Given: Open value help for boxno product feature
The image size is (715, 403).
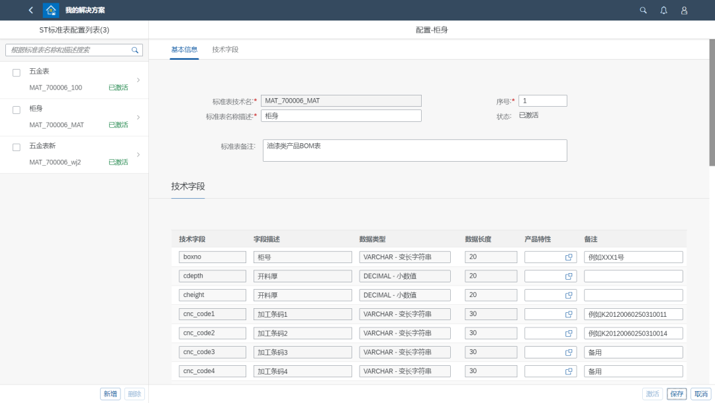Looking at the screenshot, I should tap(568, 257).
